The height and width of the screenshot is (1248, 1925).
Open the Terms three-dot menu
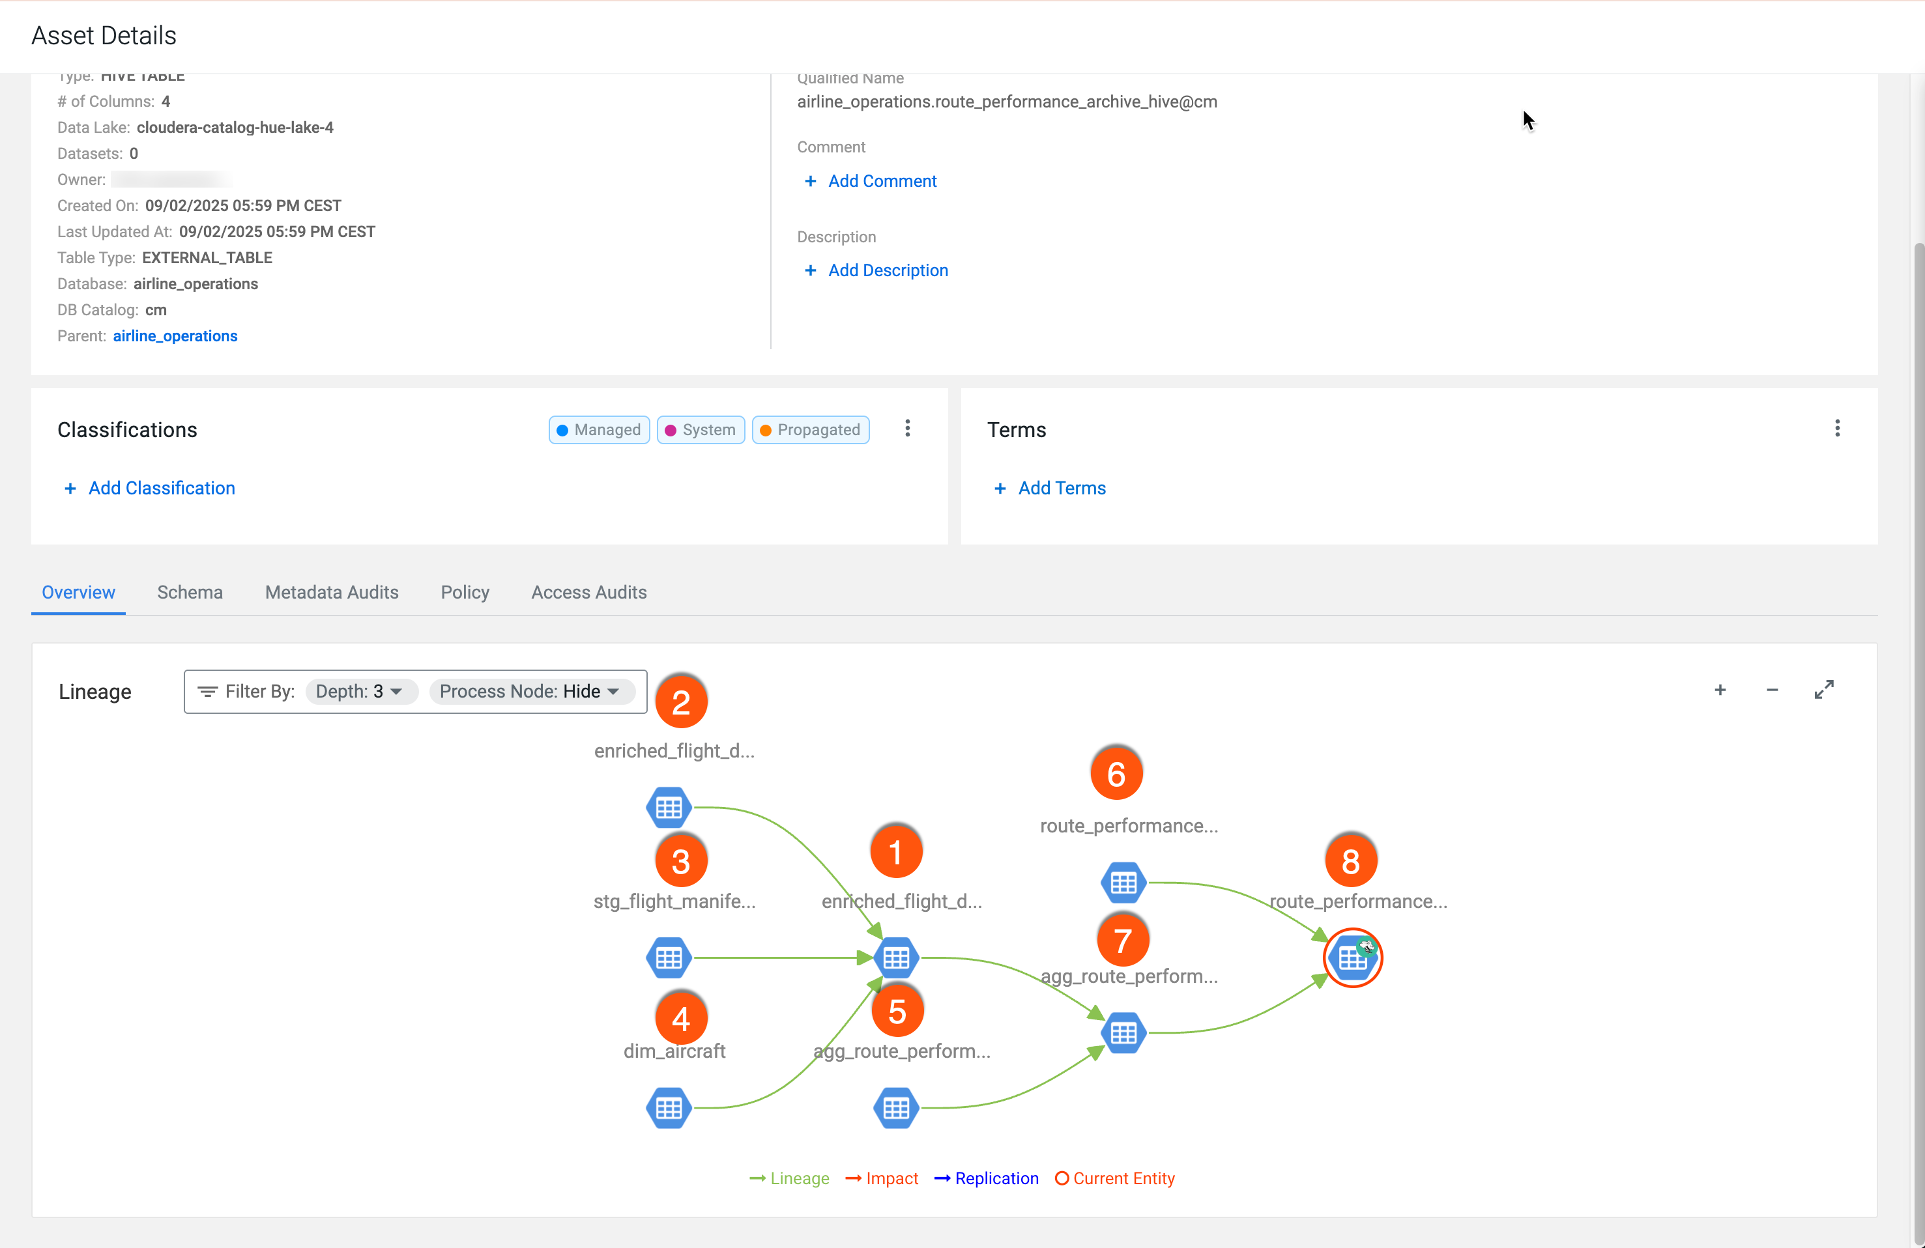1837,429
